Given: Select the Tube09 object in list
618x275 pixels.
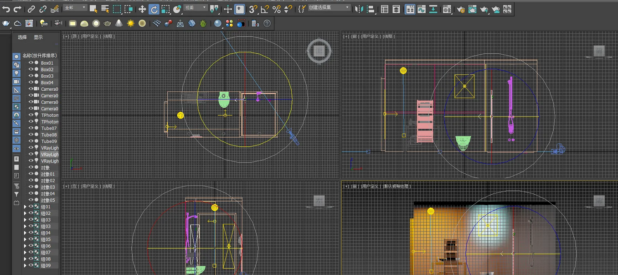Looking at the screenshot, I should pyautogui.click(x=49, y=141).
